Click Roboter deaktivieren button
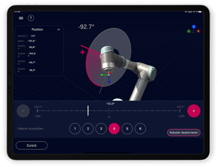 [x=184, y=132]
